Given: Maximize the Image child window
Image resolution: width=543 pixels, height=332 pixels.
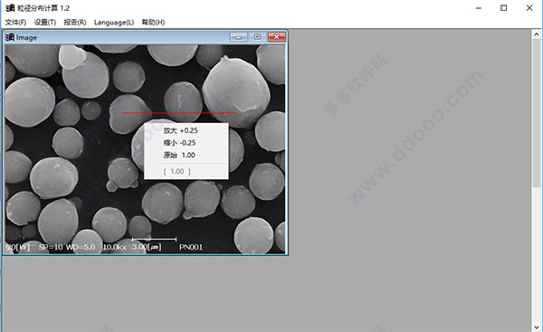Looking at the screenshot, I should point(257,37).
